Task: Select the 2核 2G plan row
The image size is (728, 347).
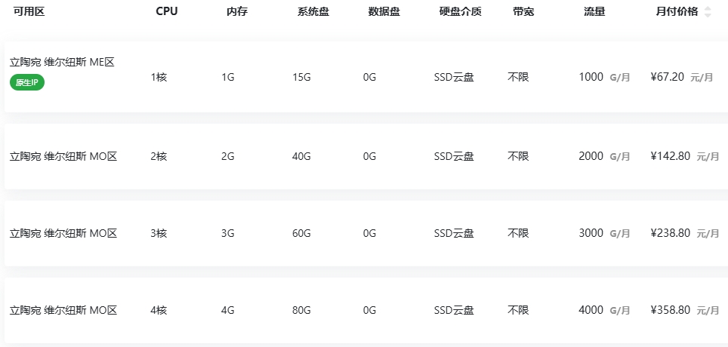Action: coord(366,156)
